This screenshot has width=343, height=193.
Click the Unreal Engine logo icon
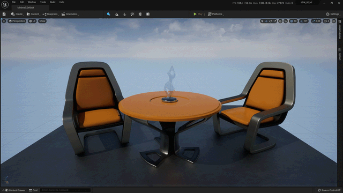5,5
